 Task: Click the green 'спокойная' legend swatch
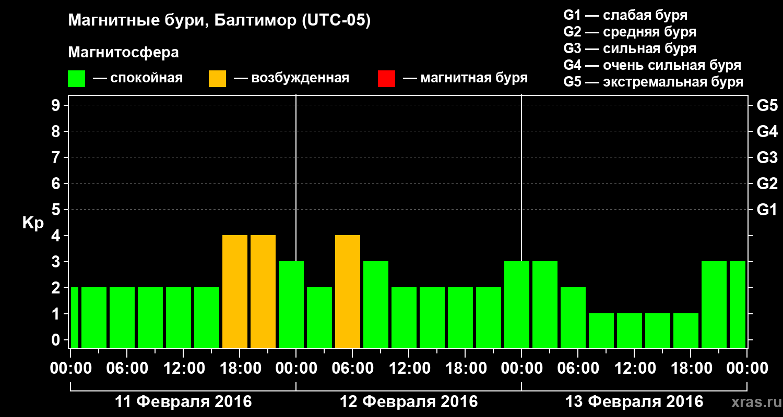(x=77, y=79)
